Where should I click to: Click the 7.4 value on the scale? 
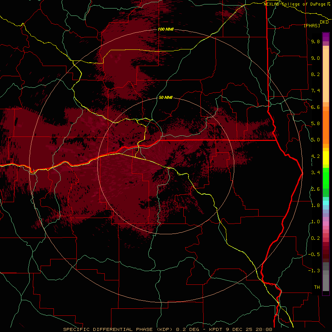point(315,91)
